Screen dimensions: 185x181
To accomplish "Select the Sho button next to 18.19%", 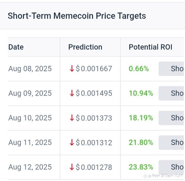I will click(172, 118).
